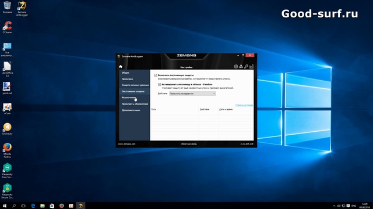Select oCam desktop shortcut
Image resolution: width=373 pixels, height=209 pixels.
click(x=7, y=109)
